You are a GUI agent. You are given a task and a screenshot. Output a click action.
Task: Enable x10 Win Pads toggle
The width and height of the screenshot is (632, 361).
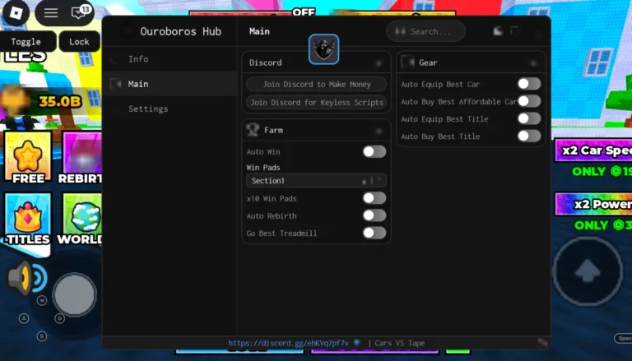click(x=374, y=198)
